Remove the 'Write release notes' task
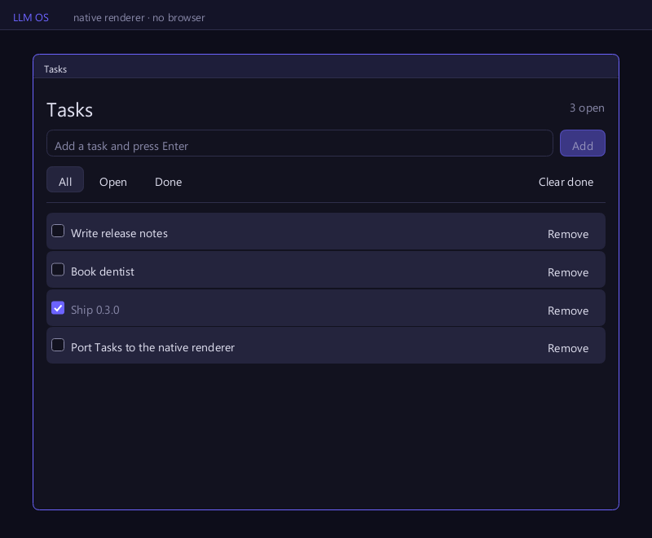Viewport: 652px width, 538px height. (x=568, y=234)
